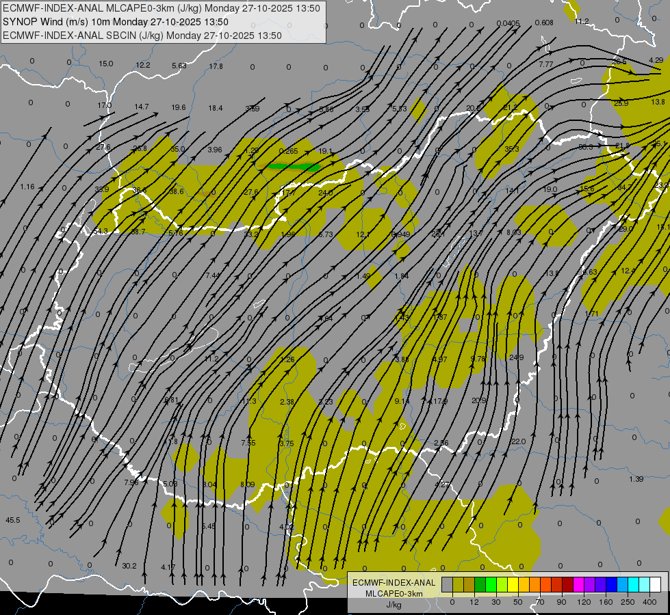Viewport: 670px width, 615px height.
Task: Click the map value '4.29'
Action: tap(656, 60)
